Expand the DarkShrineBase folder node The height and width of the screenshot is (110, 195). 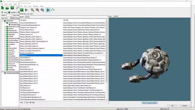(x=5, y=40)
